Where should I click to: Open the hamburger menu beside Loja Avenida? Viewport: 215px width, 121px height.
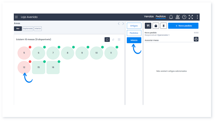click(16, 17)
